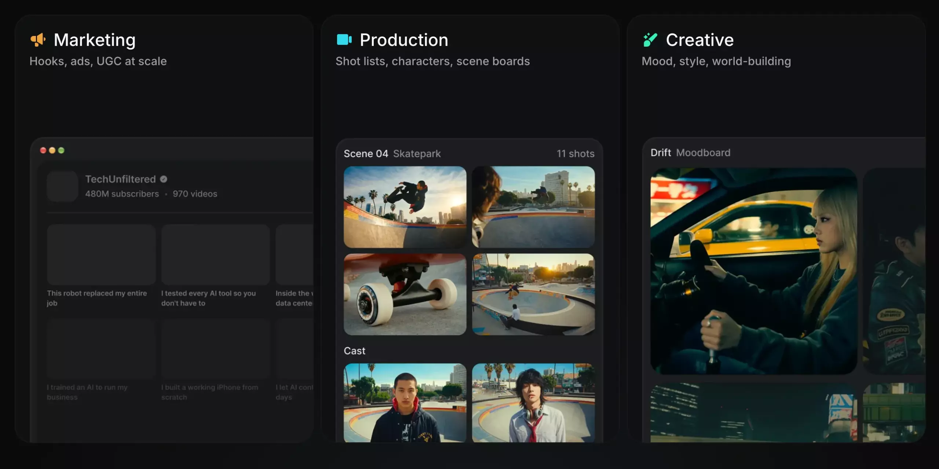
Task: Open video thumbnail above 'I trained an AI to run'
Action: coord(101,349)
